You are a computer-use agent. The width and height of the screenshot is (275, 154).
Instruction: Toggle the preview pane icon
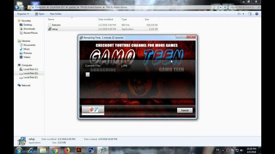tap(250, 14)
